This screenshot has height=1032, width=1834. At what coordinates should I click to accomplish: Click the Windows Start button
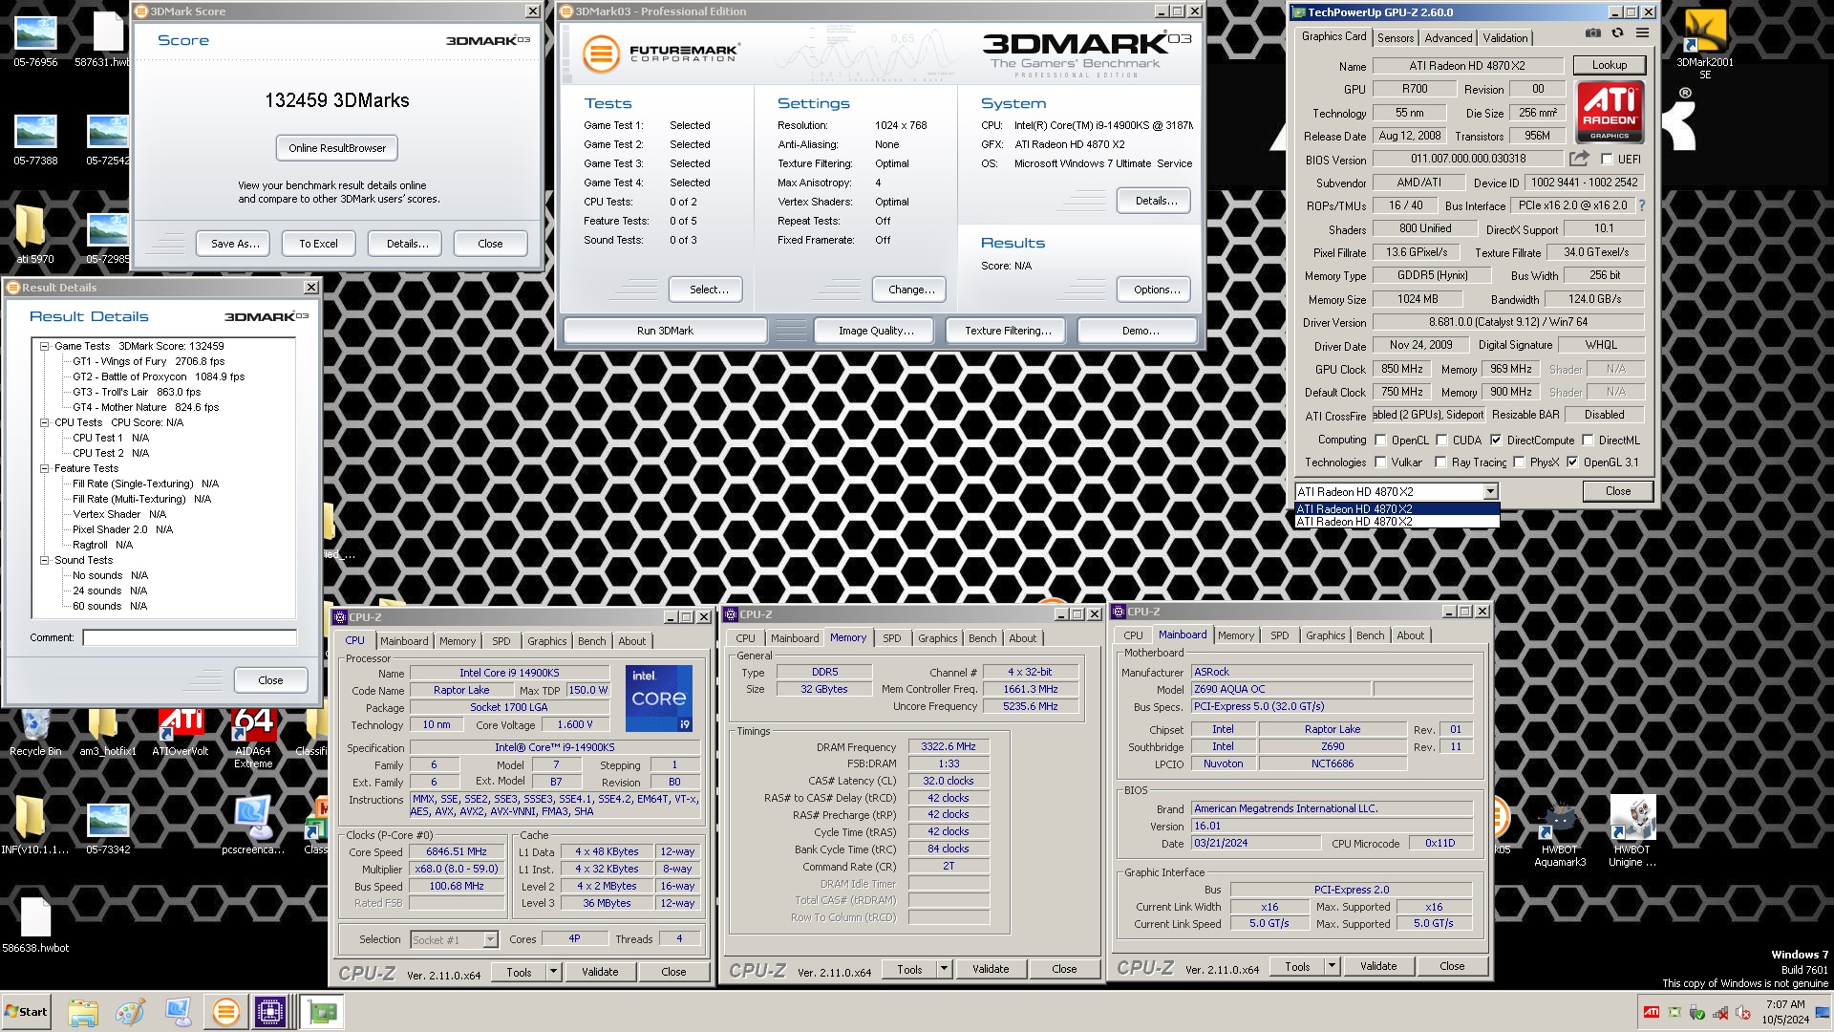tap(27, 1012)
